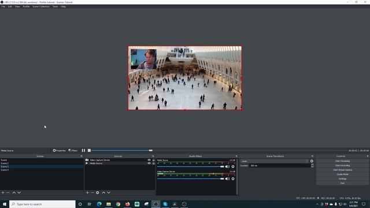Open Video Capture Device audio settings gear
Viewport: 370px width, 208px height.
233,179
